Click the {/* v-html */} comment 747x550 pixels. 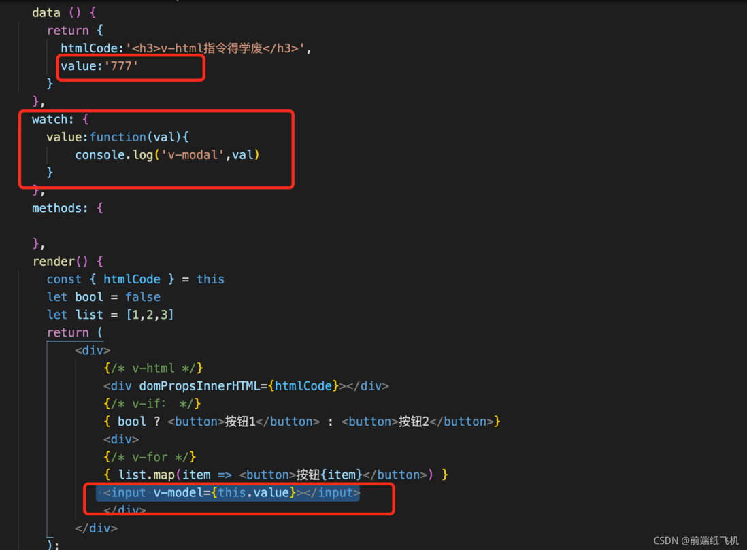coord(153,368)
